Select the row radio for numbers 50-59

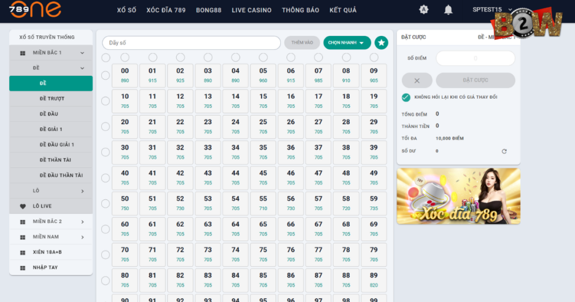106,203
